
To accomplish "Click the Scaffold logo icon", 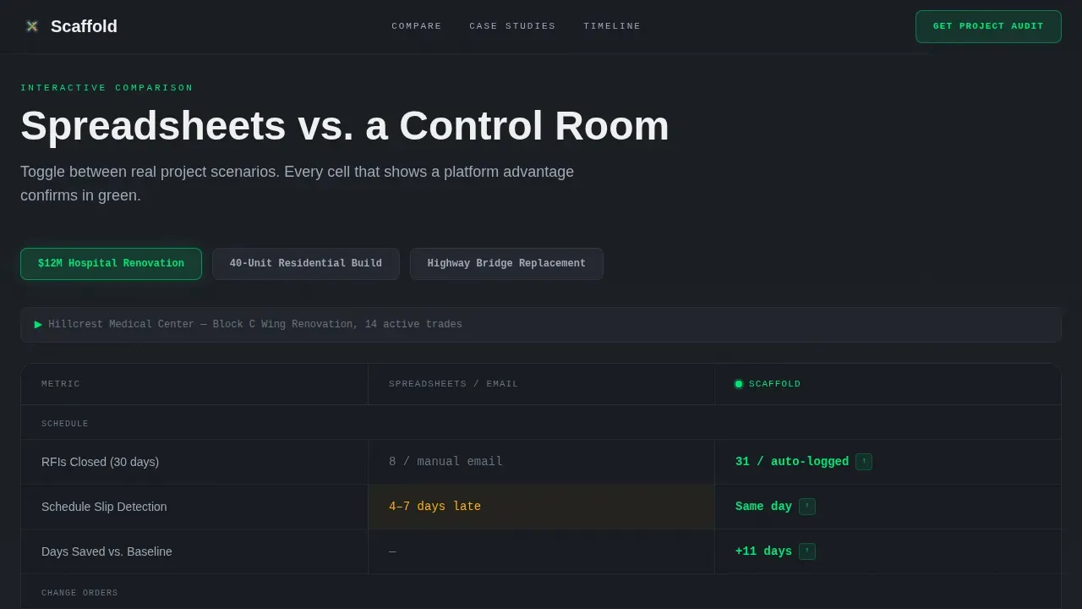I will (x=32, y=26).
